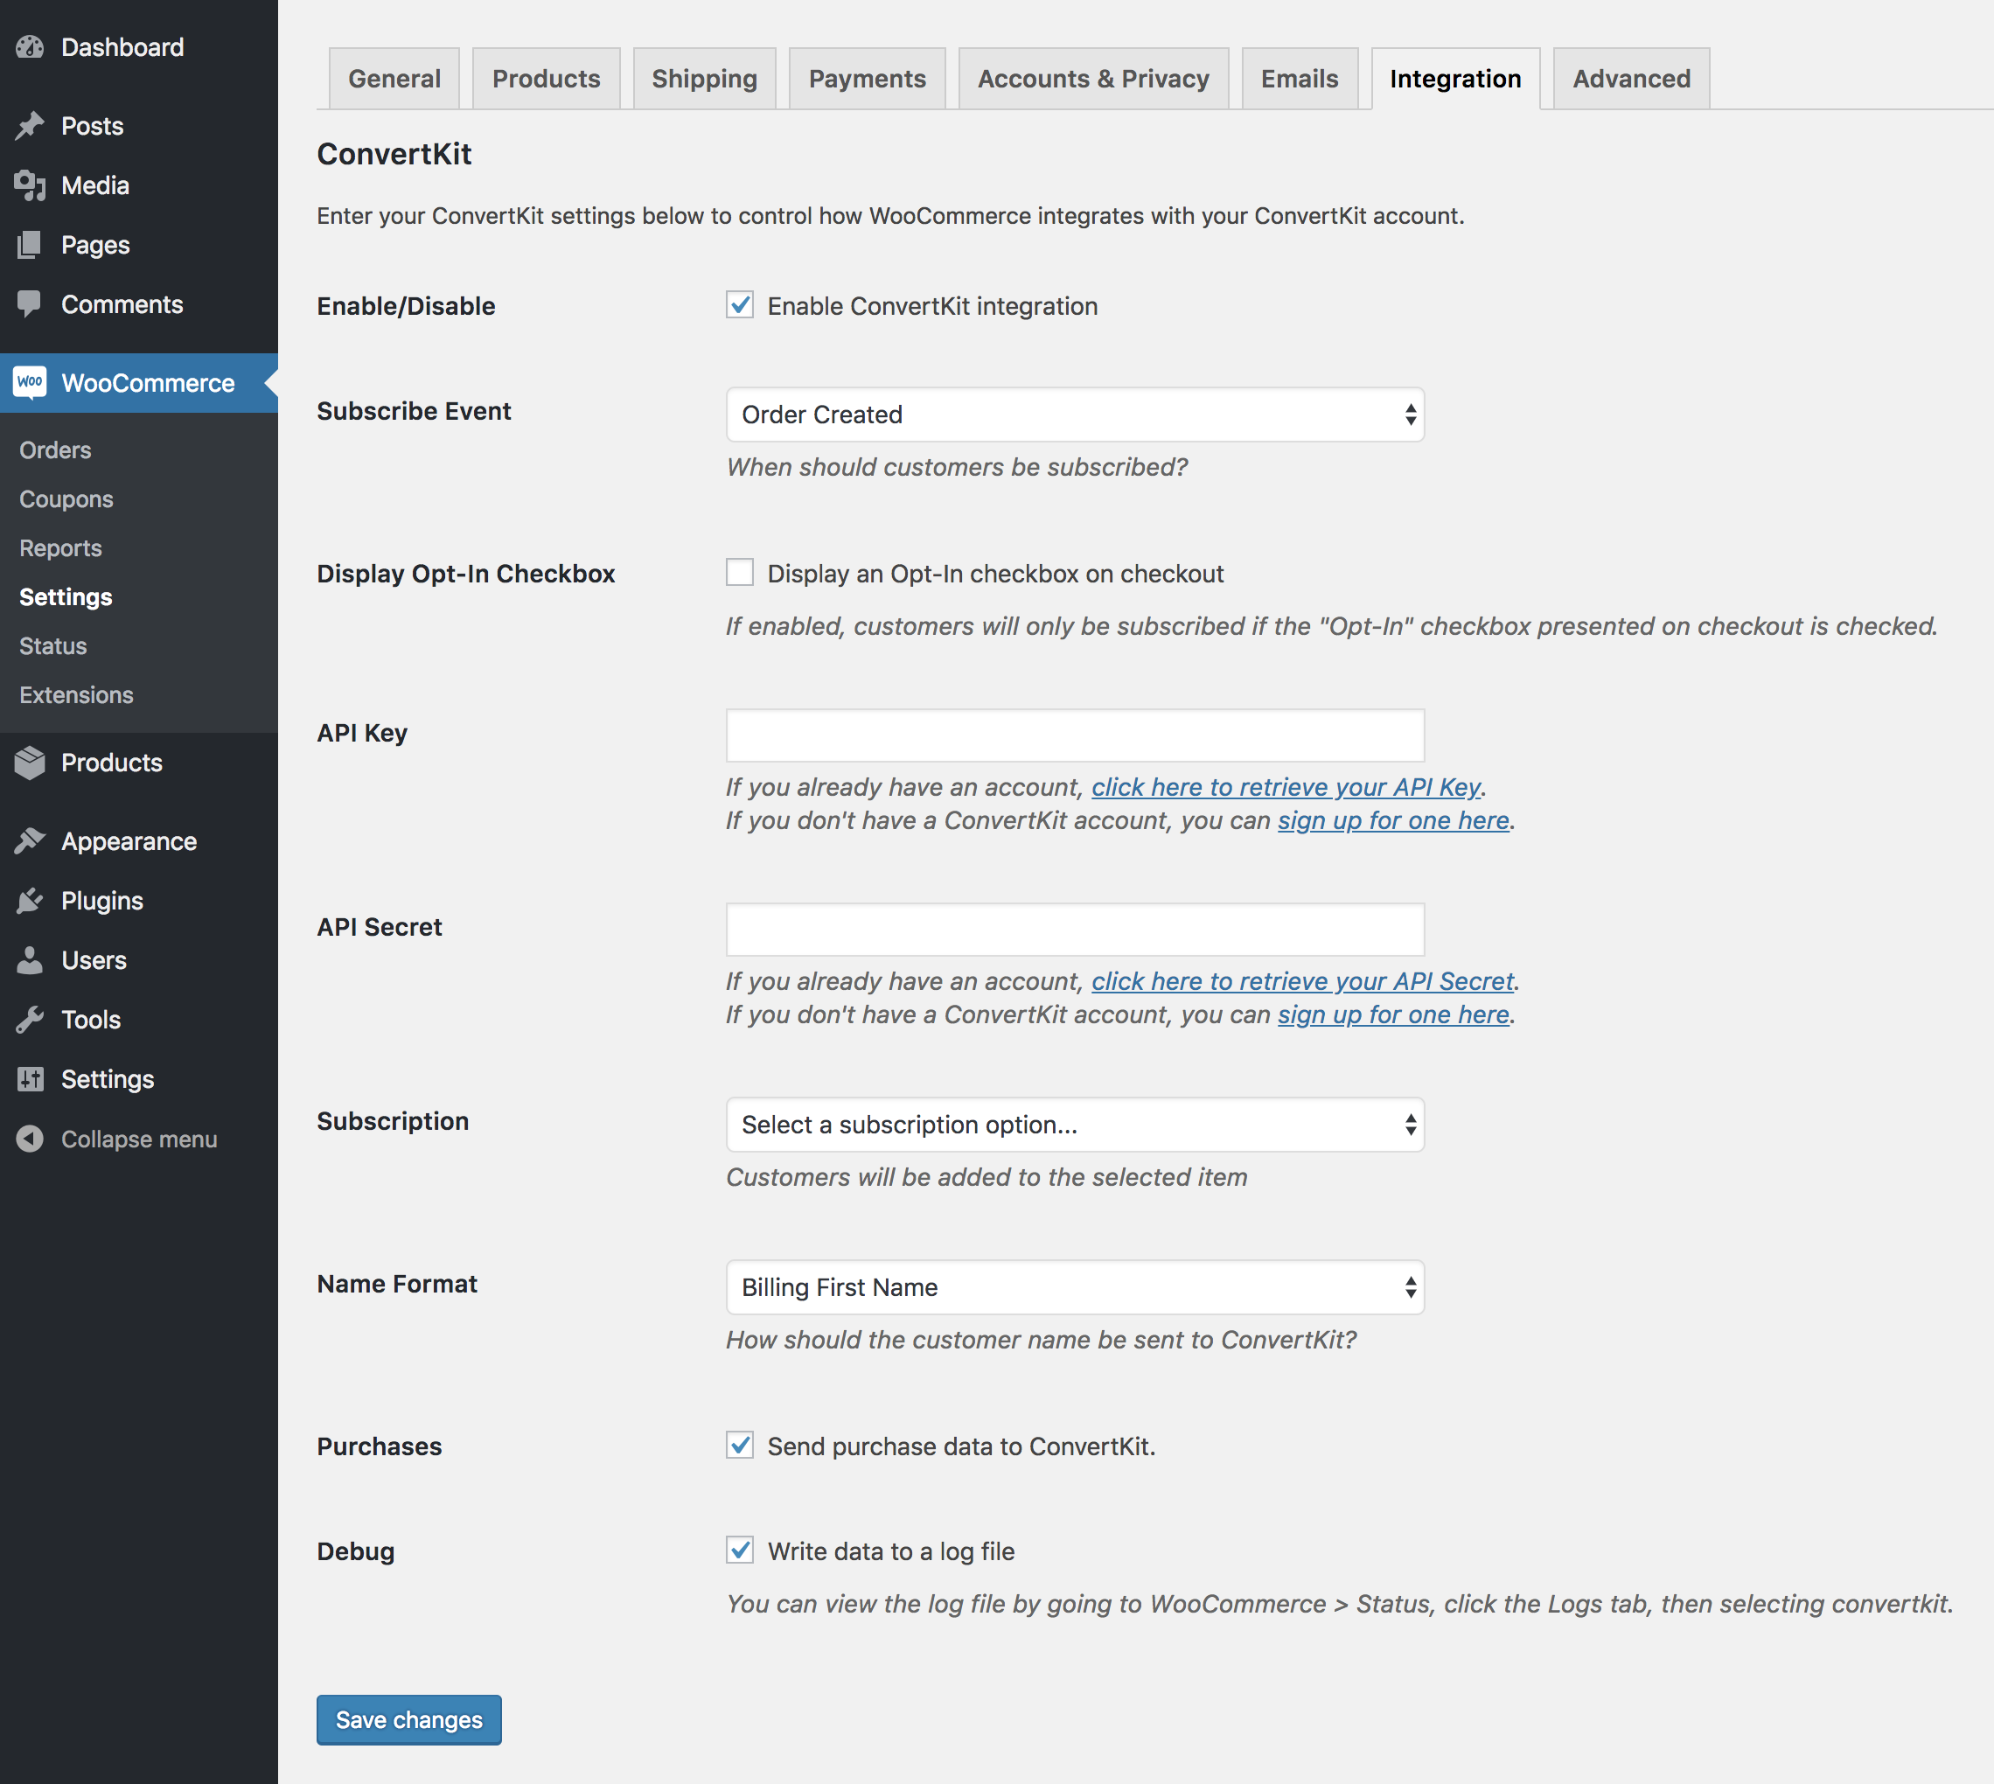Image resolution: width=1994 pixels, height=1784 pixels.
Task: Click the Users person icon
Action: tap(31, 959)
